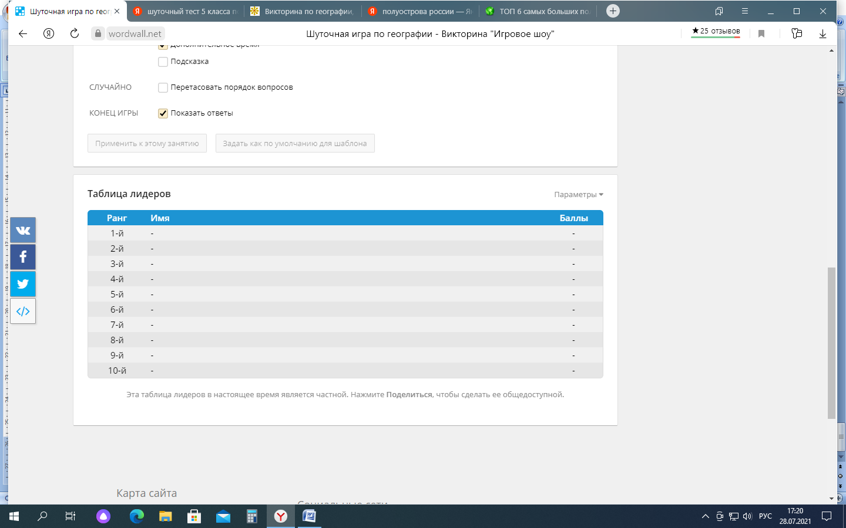Click the Ранг column header
846x528 pixels.
coord(117,218)
